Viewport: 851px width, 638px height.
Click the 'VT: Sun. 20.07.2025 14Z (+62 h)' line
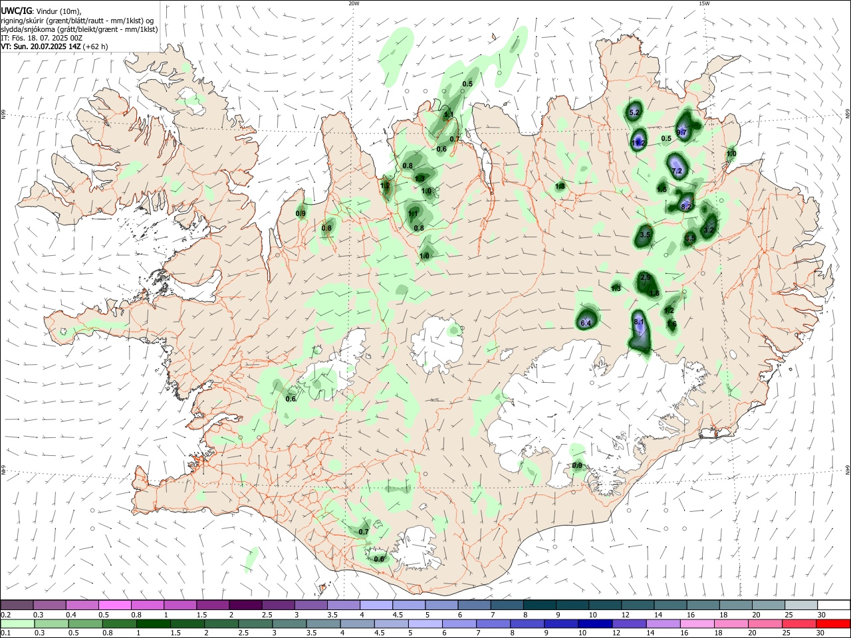[55, 47]
